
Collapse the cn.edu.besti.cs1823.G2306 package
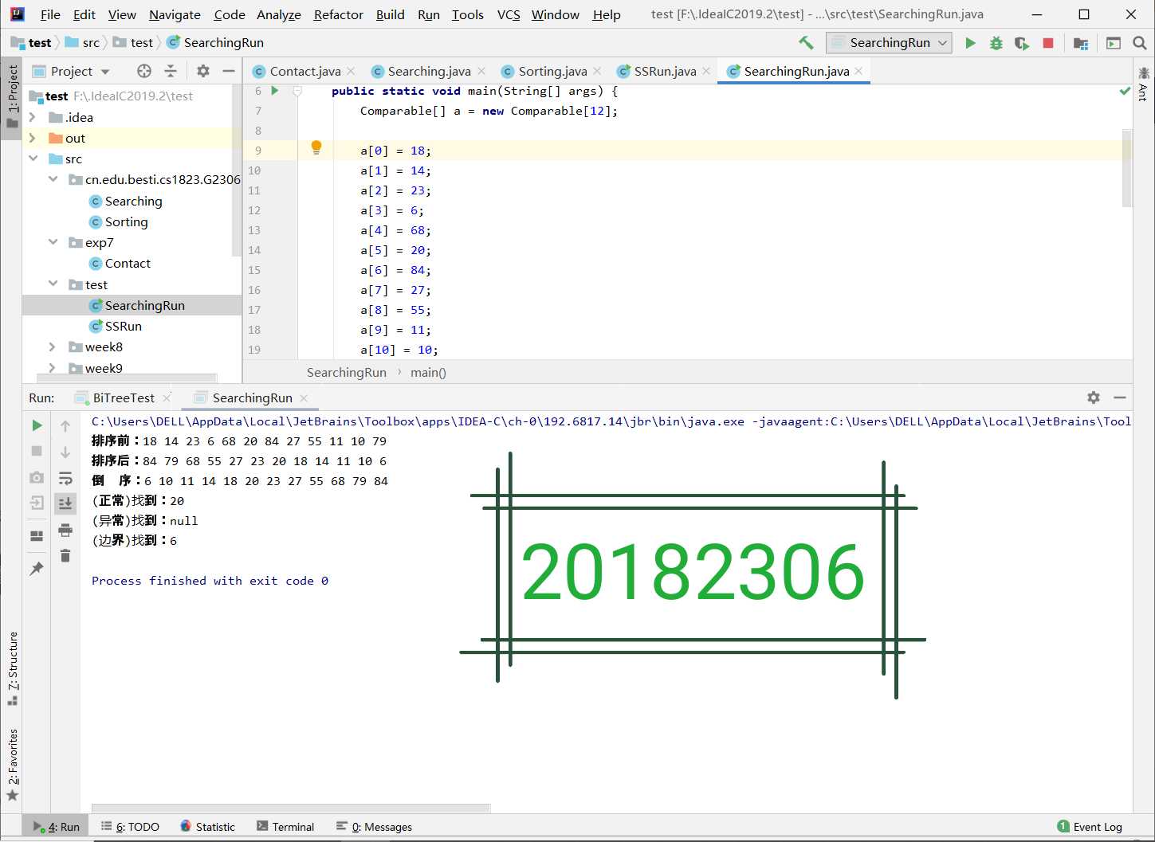point(53,179)
